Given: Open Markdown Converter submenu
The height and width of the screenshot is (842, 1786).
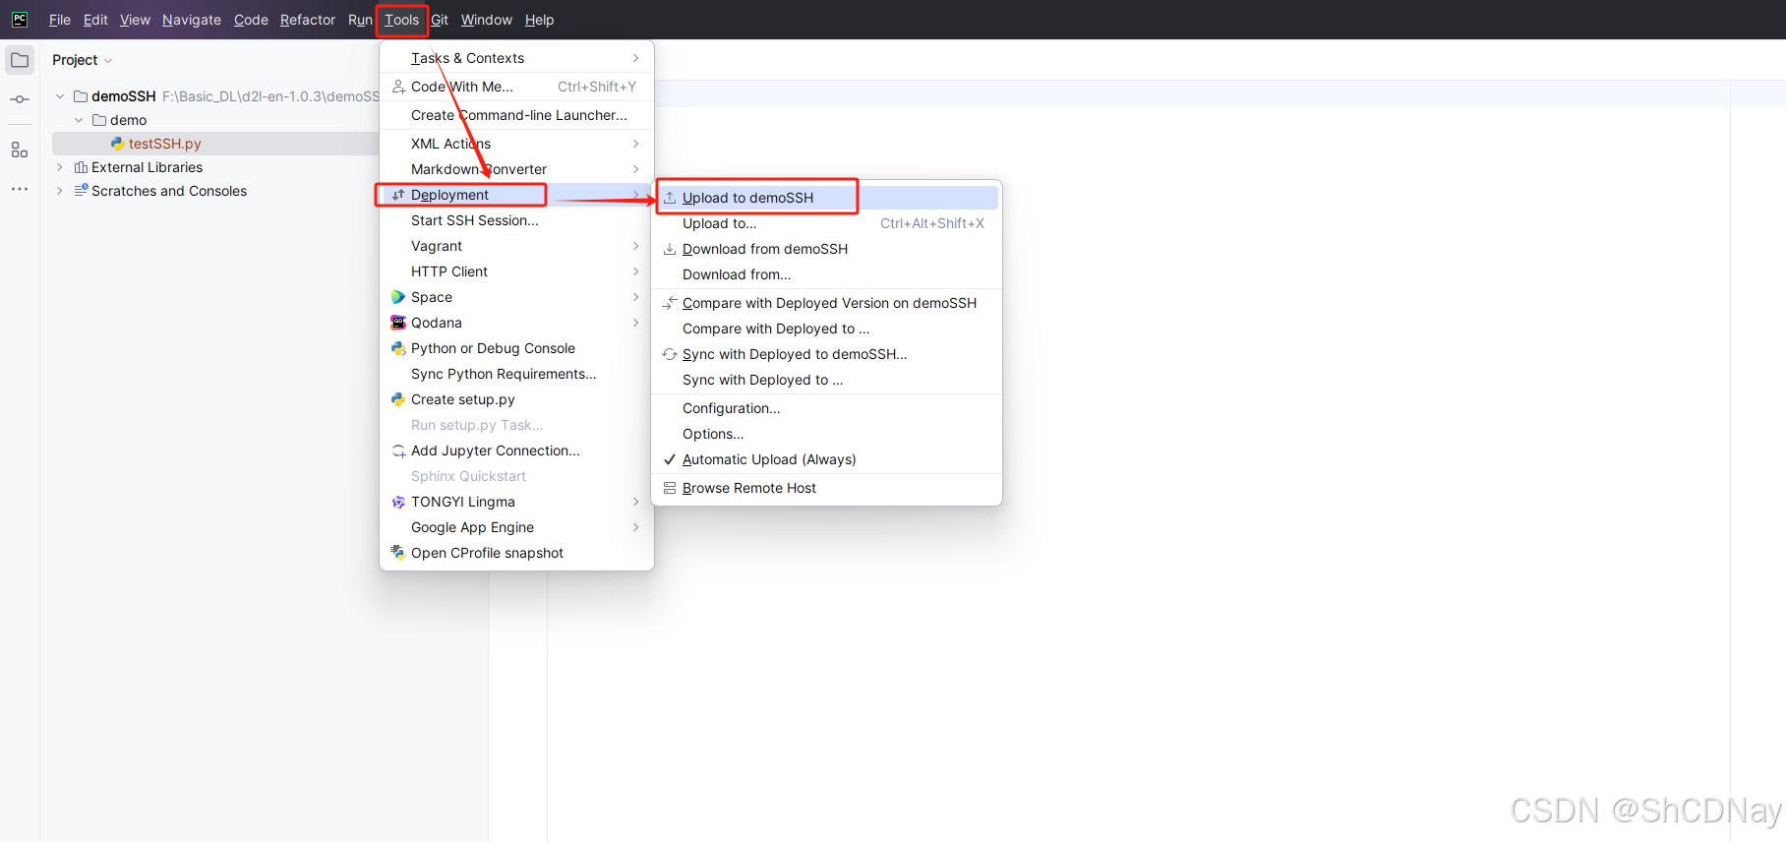Looking at the screenshot, I should click(x=516, y=169).
